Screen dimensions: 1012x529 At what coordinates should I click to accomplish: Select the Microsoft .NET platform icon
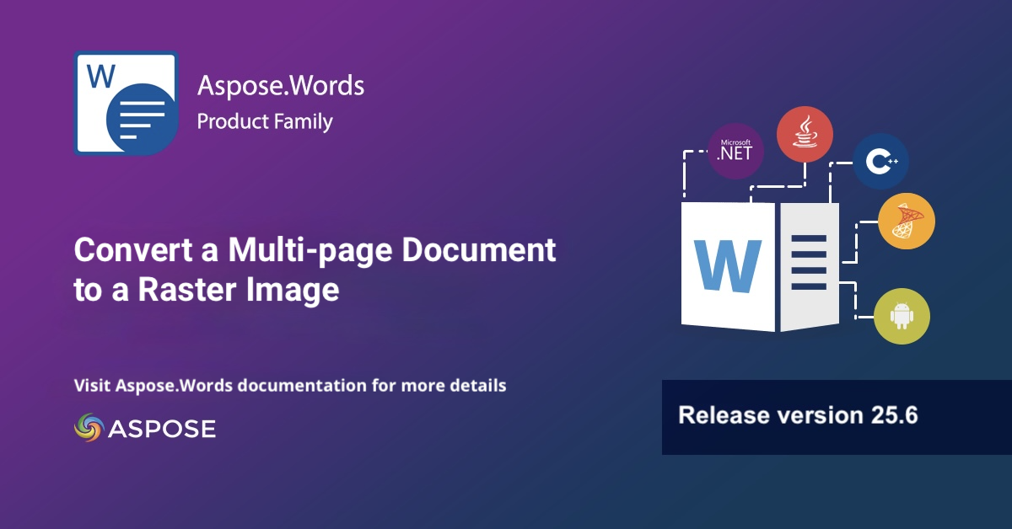click(x=735, y=152)
